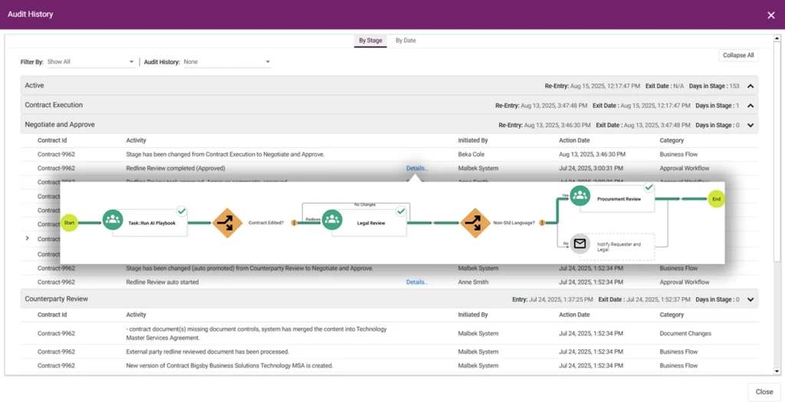This screenshot has height=402, width=785.
Task: Toggle the Negotiate and Approve section chevron
Action: click(x=751, y=125)
